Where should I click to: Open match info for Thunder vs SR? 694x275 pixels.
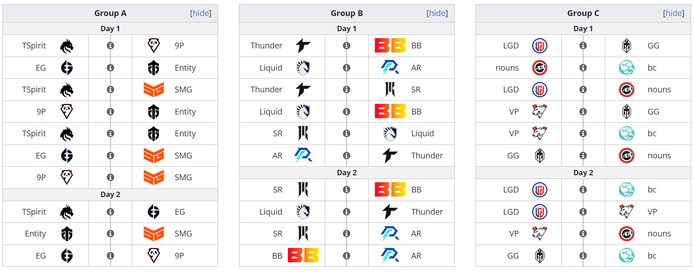click(347, 89)
